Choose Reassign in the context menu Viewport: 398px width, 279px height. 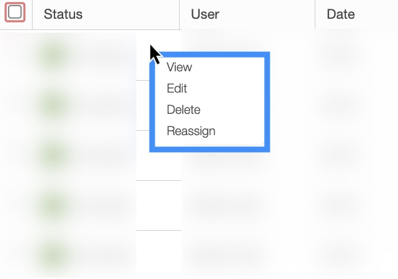191,131
